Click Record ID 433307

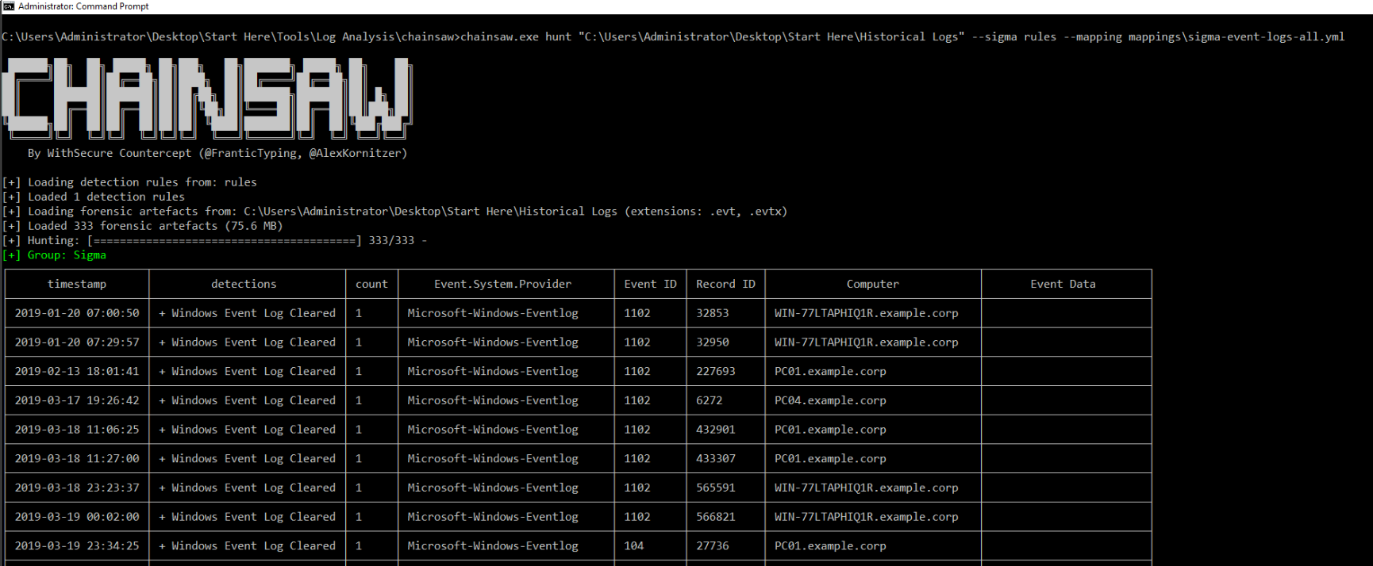(716, 458)
